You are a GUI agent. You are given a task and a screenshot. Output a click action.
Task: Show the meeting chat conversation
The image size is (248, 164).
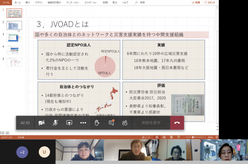(x=111, y=123)
